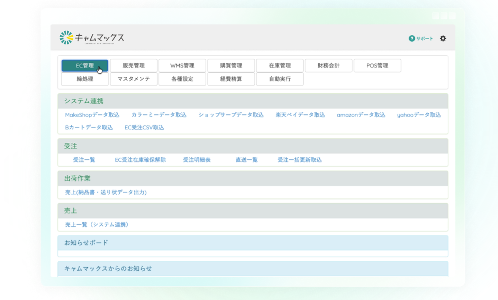Click the 楽天ペイデータ取込 link
The image size is (498, 300).
coord(300,115)
